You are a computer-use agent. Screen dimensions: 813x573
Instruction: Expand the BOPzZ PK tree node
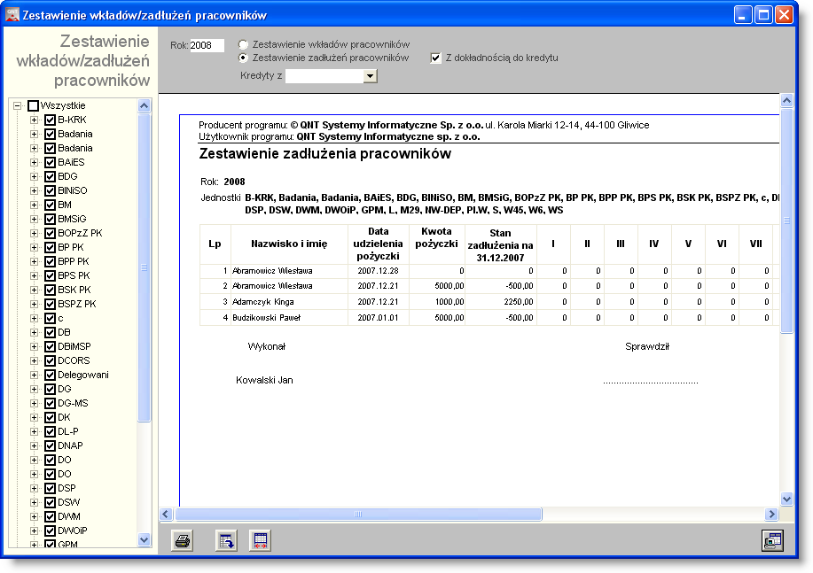[34, 233]
